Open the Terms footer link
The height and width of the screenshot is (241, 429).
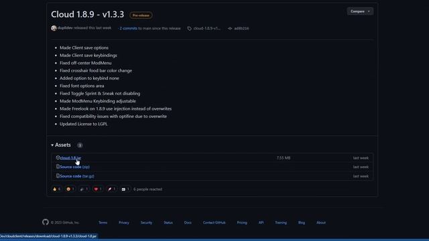click(103, 223)
